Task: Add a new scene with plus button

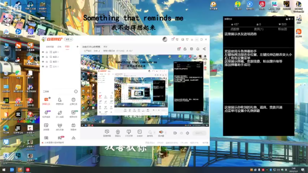Action: click(x=77, y=47)
